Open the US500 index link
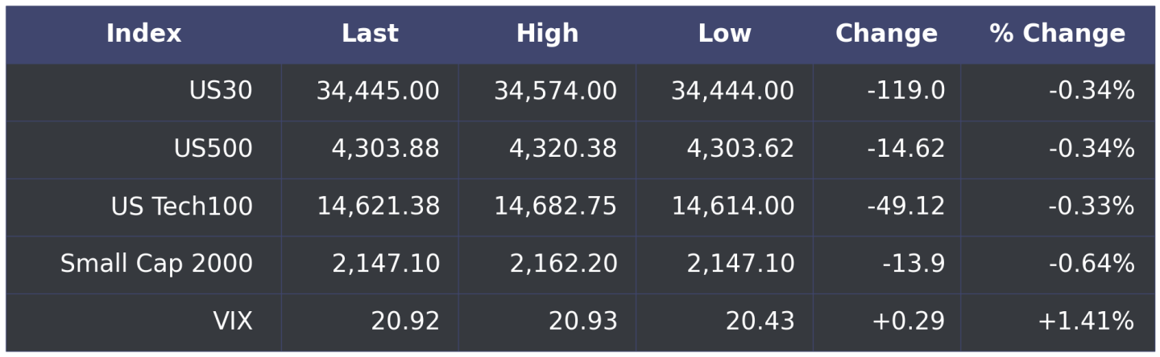1160x357 pixels. (213, 150)
